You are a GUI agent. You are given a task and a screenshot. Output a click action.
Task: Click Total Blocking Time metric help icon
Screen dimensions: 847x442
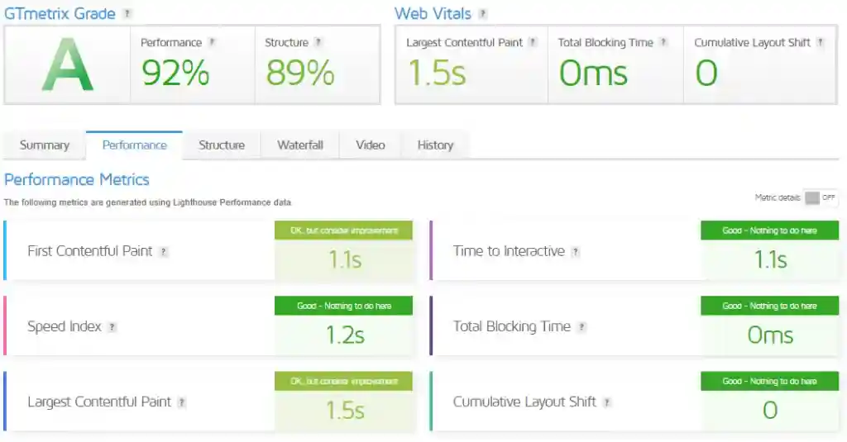click(x=582, y=327)
